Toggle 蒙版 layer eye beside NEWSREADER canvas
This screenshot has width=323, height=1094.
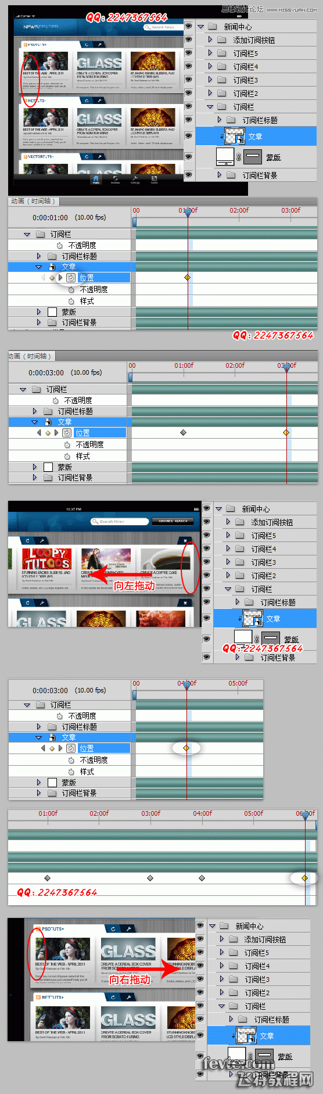coord(188,157)
